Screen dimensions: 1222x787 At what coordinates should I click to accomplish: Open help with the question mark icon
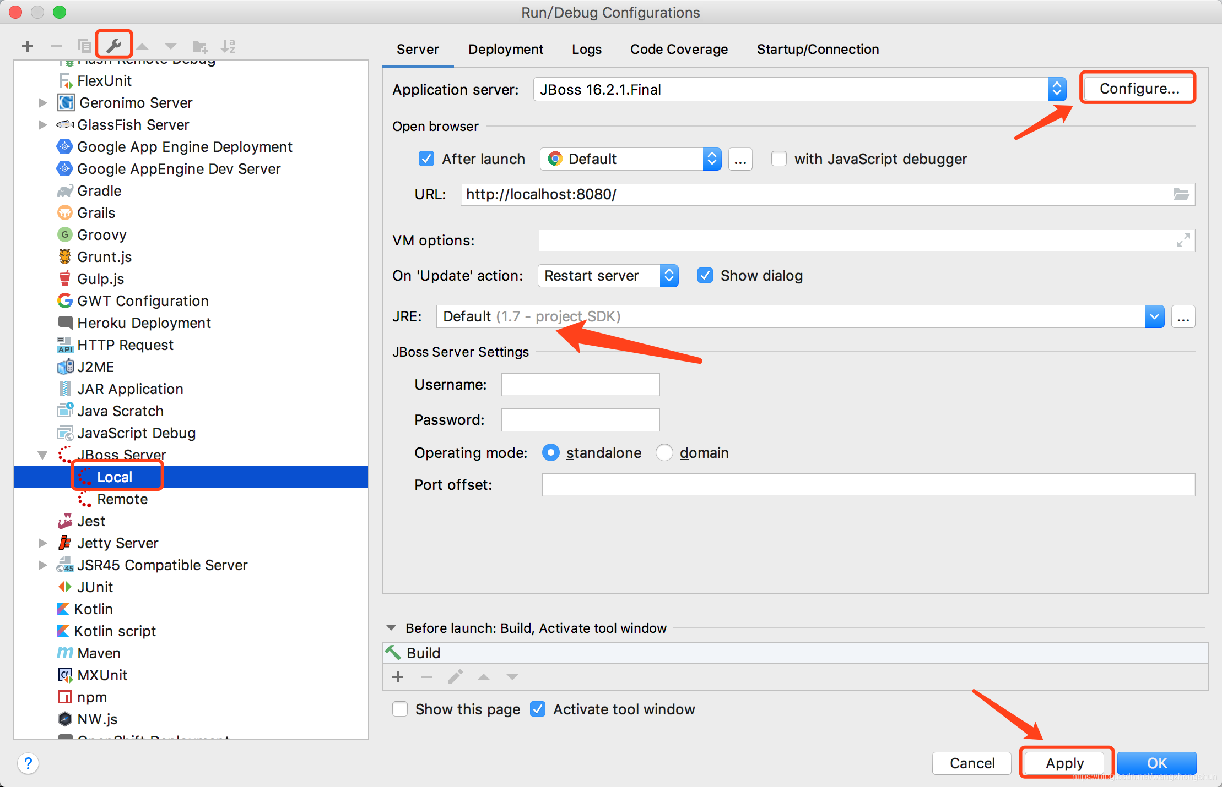(x=28, y=763)
